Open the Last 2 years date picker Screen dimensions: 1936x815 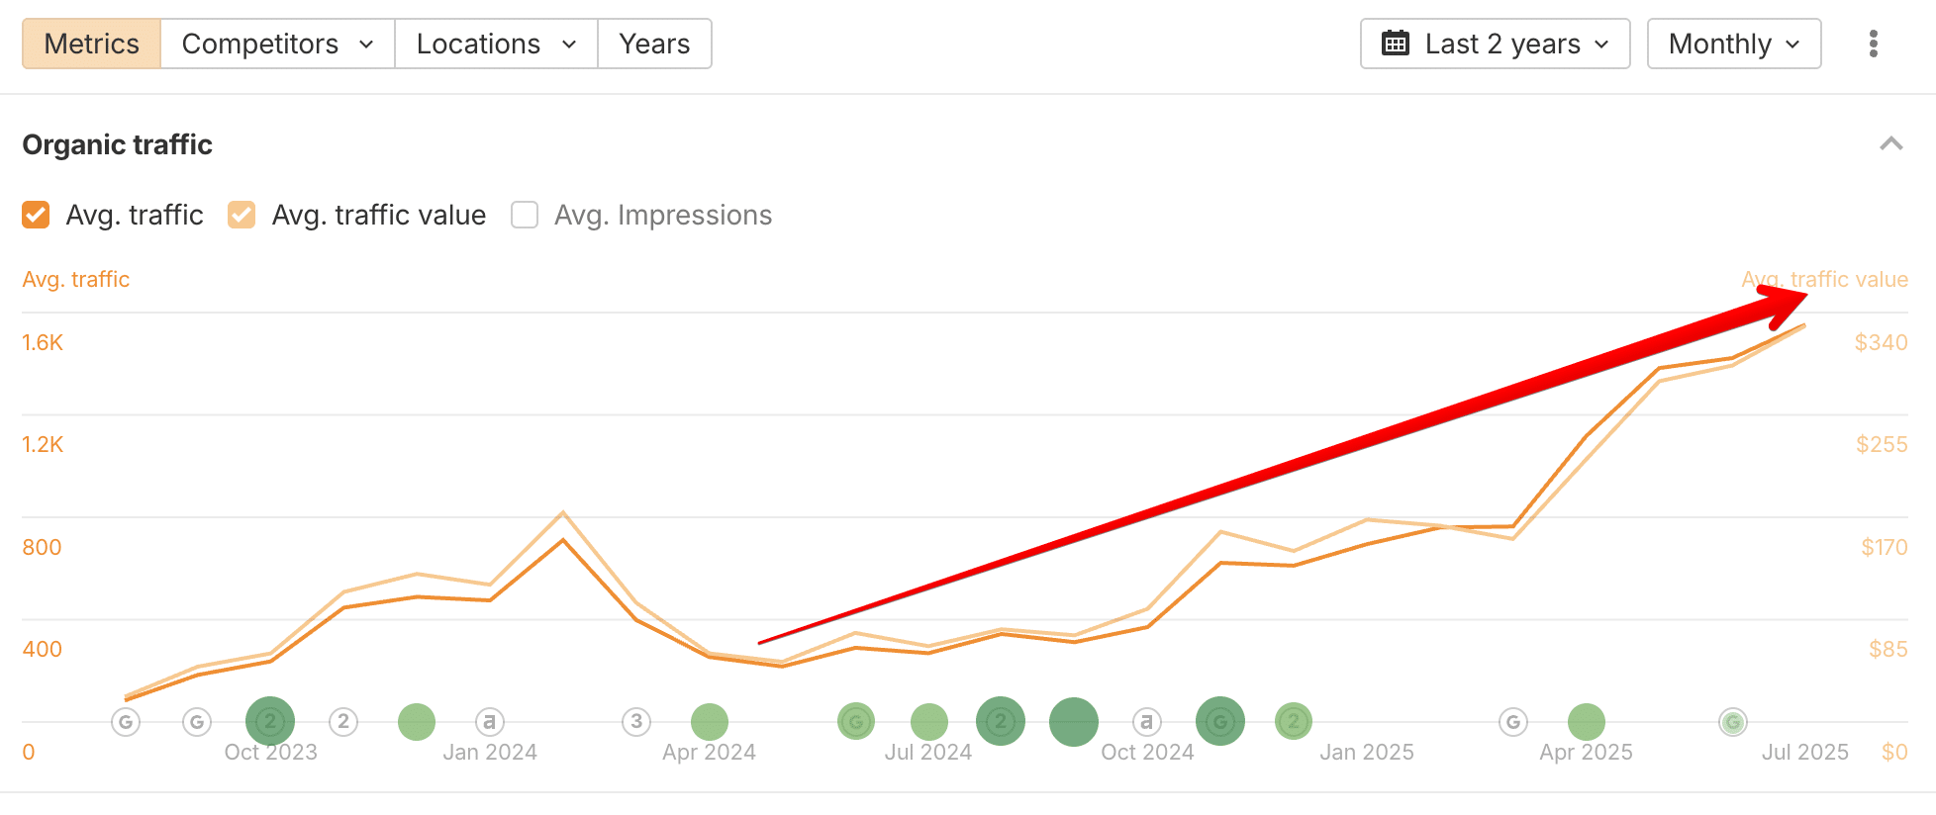[x=1495, y=44]
